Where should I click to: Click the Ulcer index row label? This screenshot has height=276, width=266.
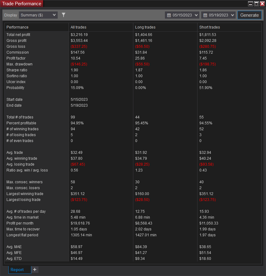[16, 82]
